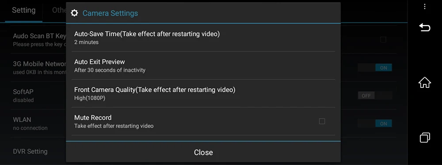Image resolution: width=442 pixels, height=165 pixels.
Task: Disable the WLAN toggle switch
Action: tap(375, 124)
